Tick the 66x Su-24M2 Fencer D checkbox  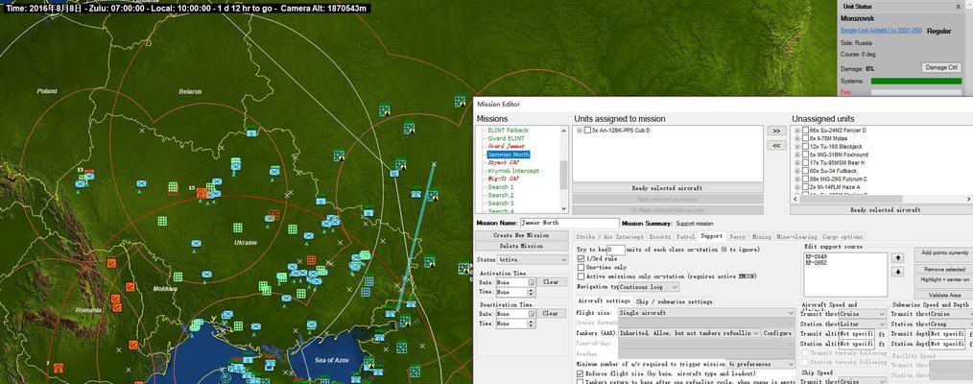(x=805, y=131)
